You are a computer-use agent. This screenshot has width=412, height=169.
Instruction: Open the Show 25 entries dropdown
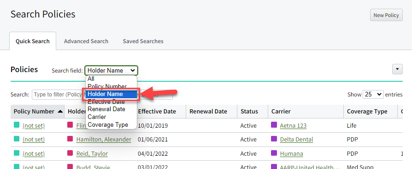(x=373, y=95)
